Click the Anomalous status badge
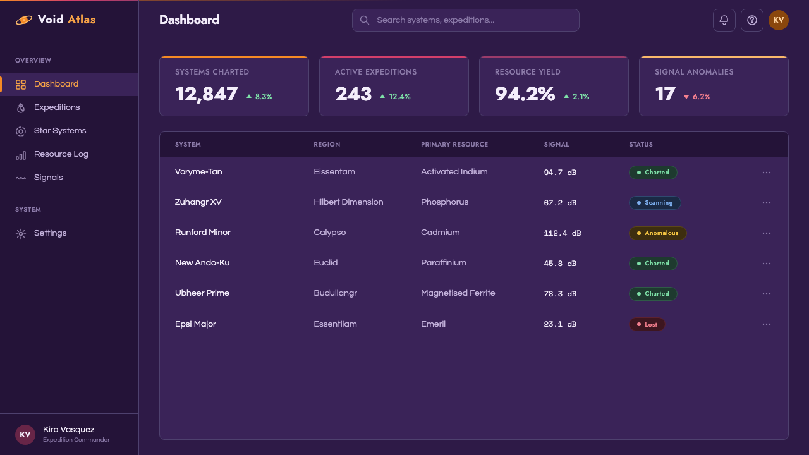809x455 pixels. pos(657,233)
